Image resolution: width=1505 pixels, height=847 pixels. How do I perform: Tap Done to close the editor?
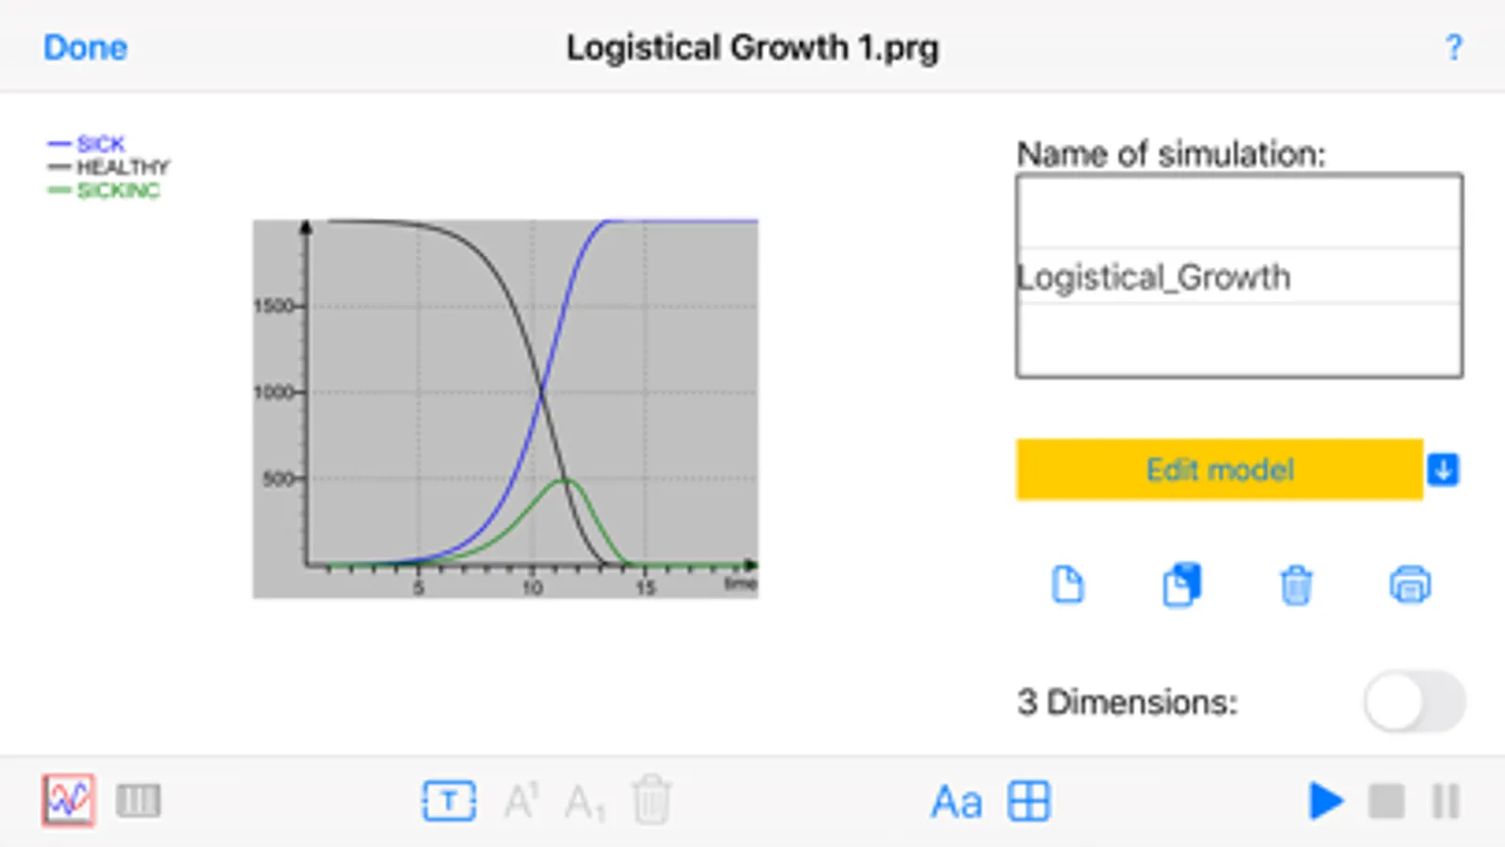[85, 47]
